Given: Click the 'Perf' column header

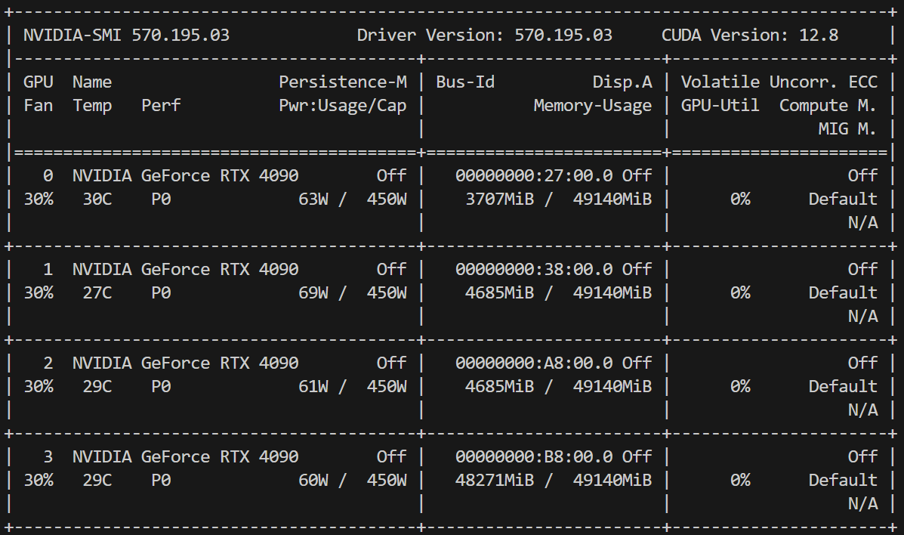Looking at the screenshot, I should (161, 106).
